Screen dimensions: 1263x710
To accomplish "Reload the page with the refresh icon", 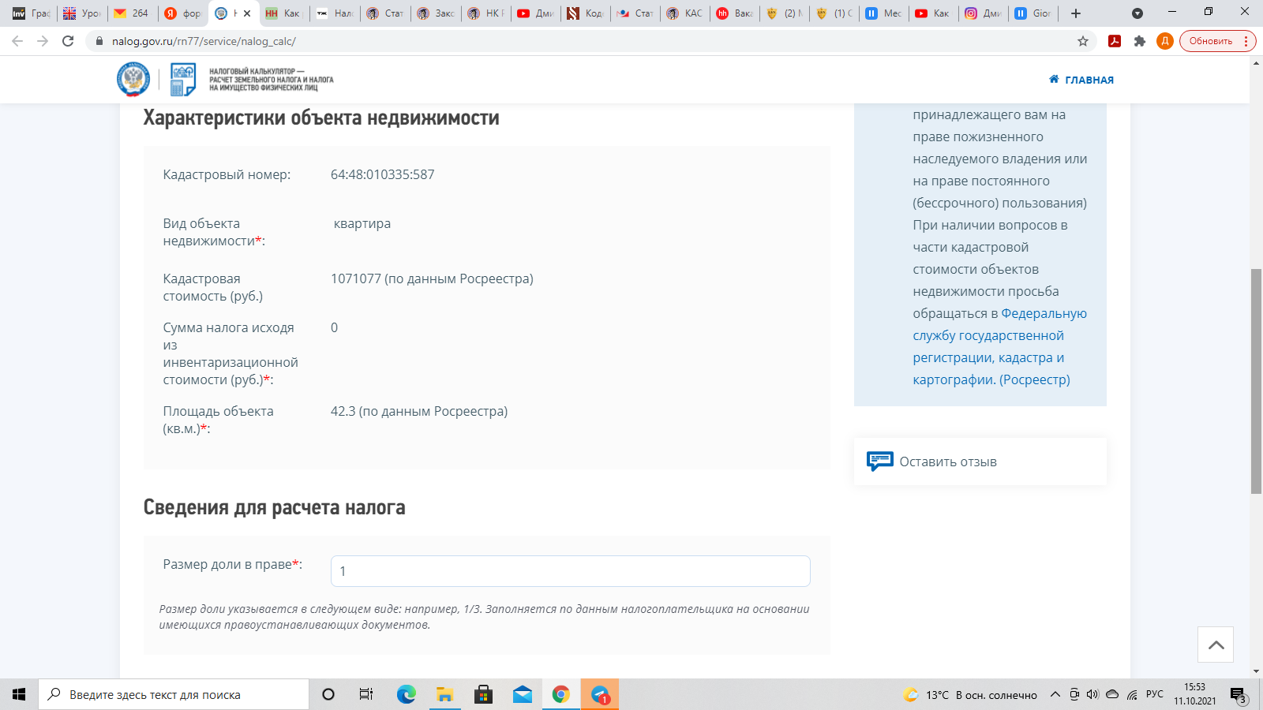I will (x=68, y=41).
